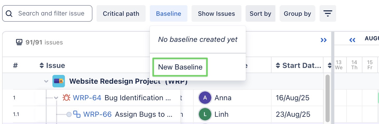The height and width of the screenshot is (124, 379).
Task: Click the double-arrow collapse panel icon
Action: click(323, 40)
